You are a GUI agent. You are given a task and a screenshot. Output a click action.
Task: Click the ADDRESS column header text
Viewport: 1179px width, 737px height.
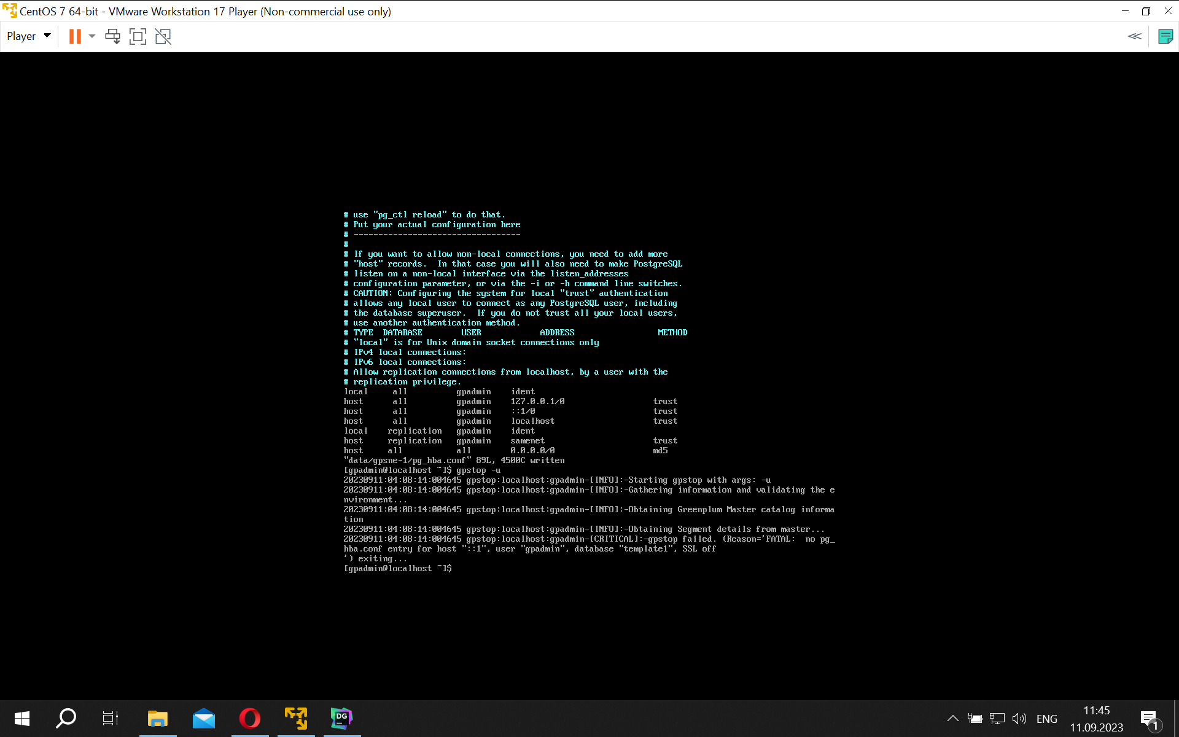pyautogui.click(x=557, y=333)
